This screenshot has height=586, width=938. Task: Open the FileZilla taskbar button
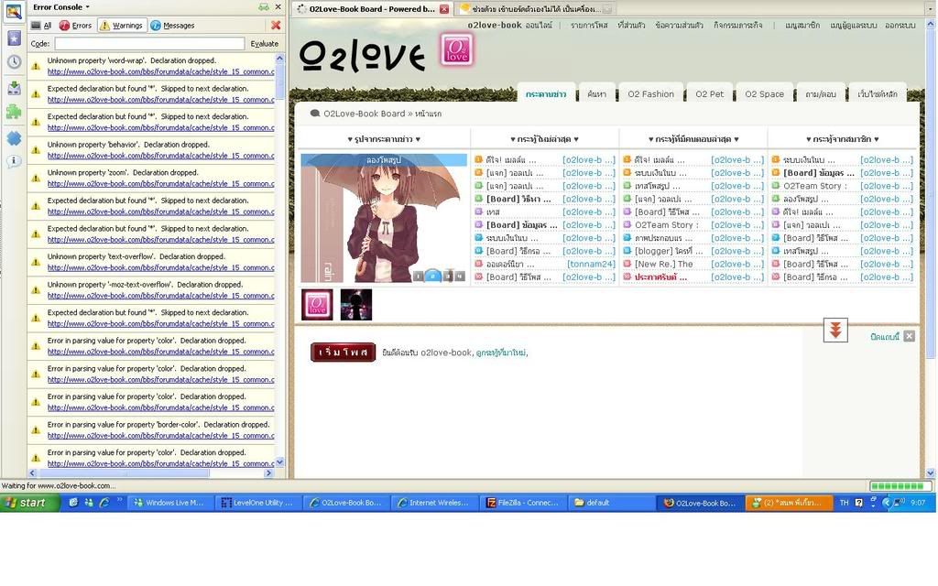coord(522,503)
